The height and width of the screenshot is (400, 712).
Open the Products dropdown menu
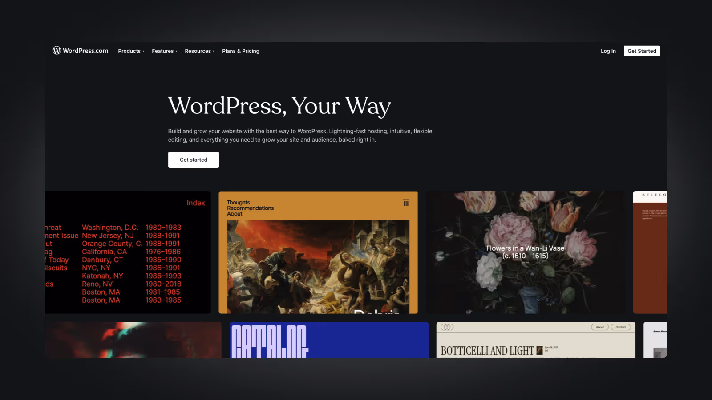pyautogui.click(x=131, y=51)
